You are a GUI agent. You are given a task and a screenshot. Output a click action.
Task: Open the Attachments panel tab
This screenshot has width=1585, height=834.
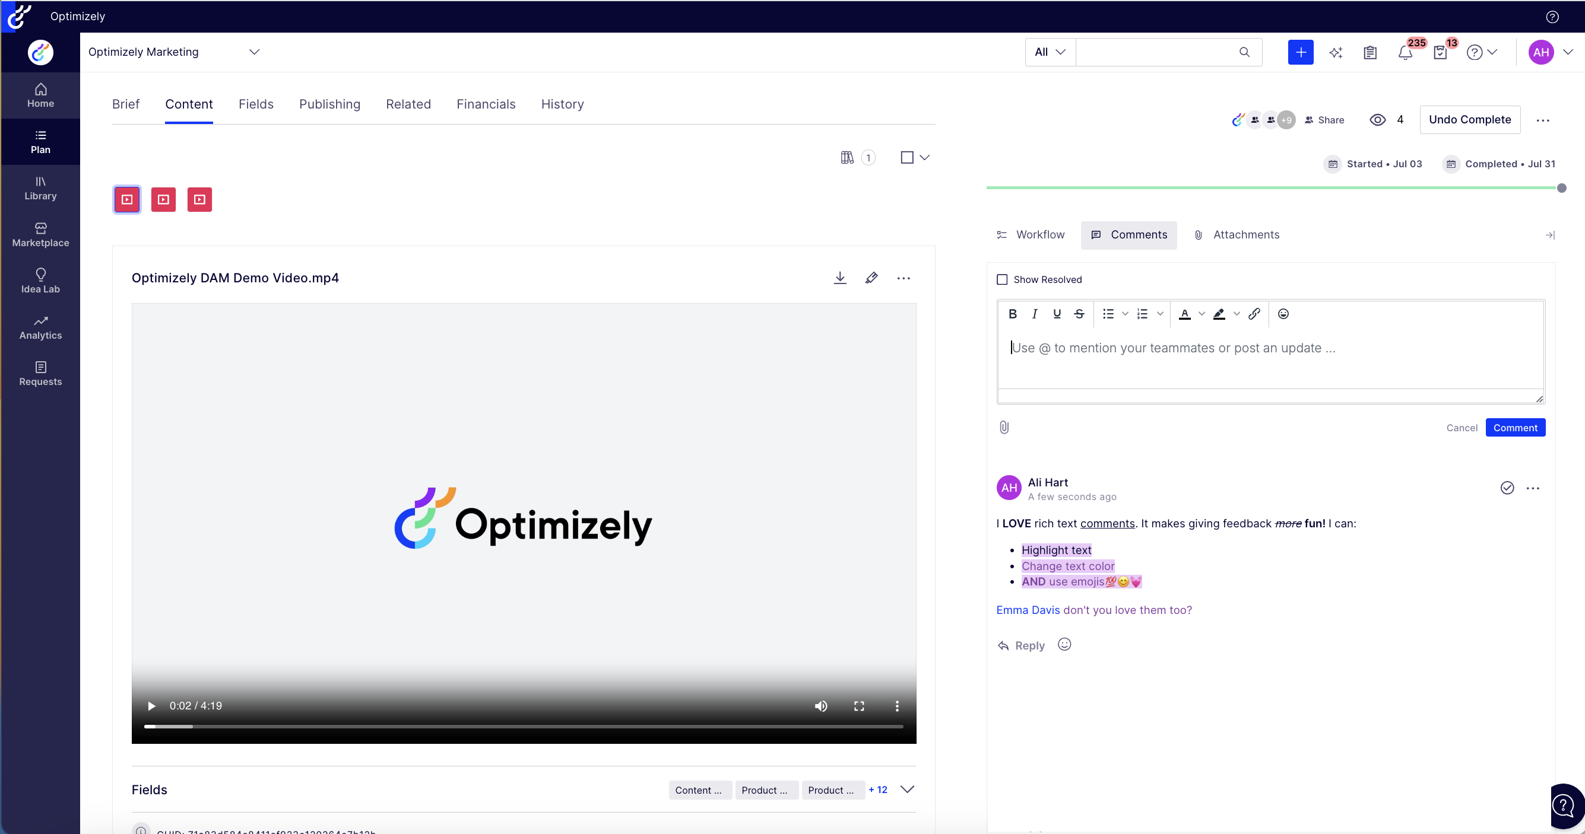click(x=1236, y=235)
